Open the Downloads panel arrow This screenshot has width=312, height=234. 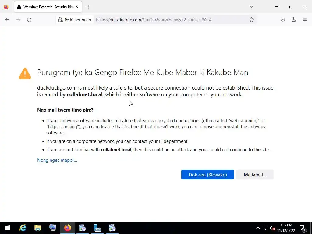tap(293, 20)
